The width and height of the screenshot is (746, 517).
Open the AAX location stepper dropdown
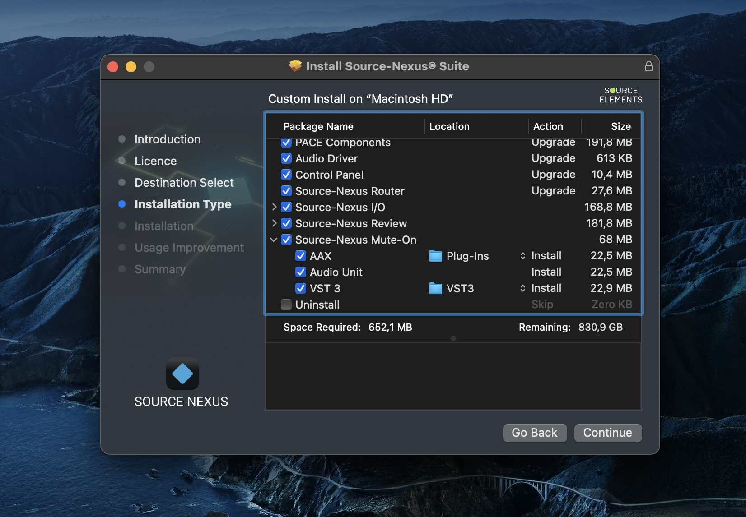[522, 256]
